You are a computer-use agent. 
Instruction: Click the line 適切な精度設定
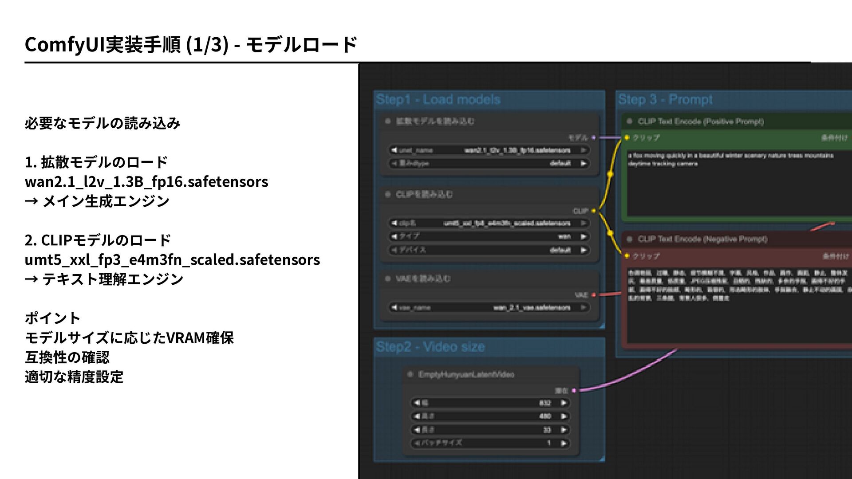pos(74,377)
